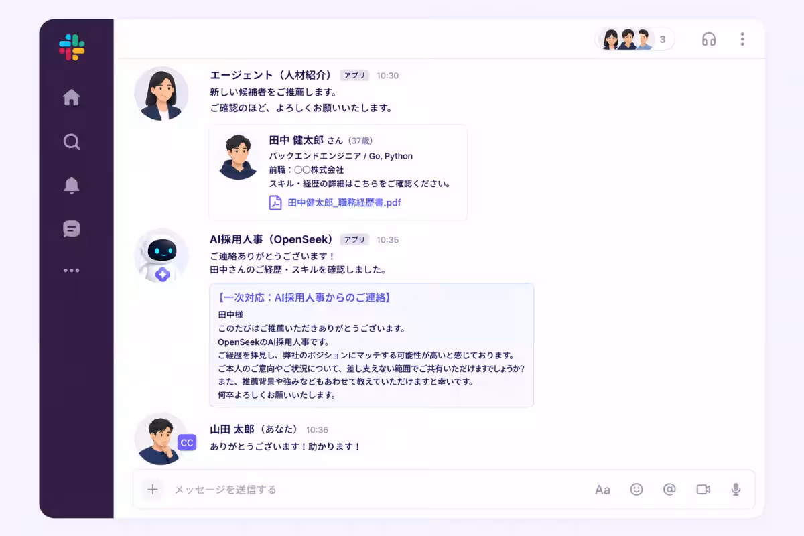The height and width of the screenshot is (536, 804).
Task: Click エージェント（人材紹介） avatar
Action: (x=161, y=94)
